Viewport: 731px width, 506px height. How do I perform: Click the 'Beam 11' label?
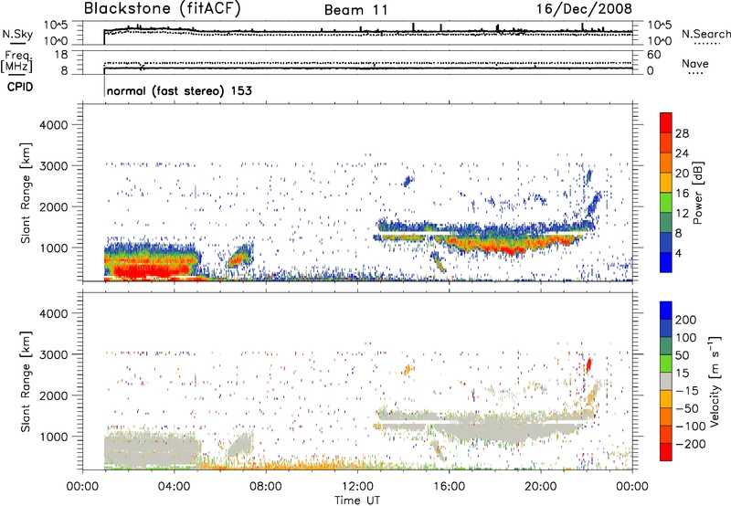(356, 10)
